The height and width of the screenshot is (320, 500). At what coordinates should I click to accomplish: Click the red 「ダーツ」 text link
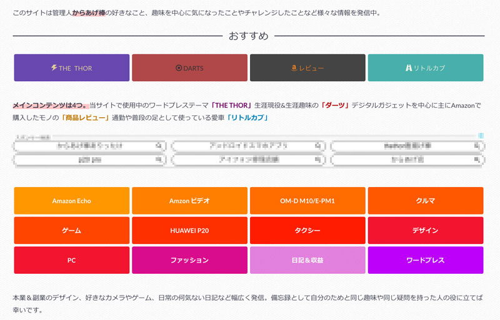pyautogui.click(x=335, y=105)
